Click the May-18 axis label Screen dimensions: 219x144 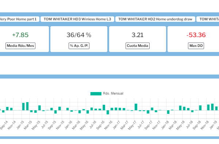click(181, 125)
